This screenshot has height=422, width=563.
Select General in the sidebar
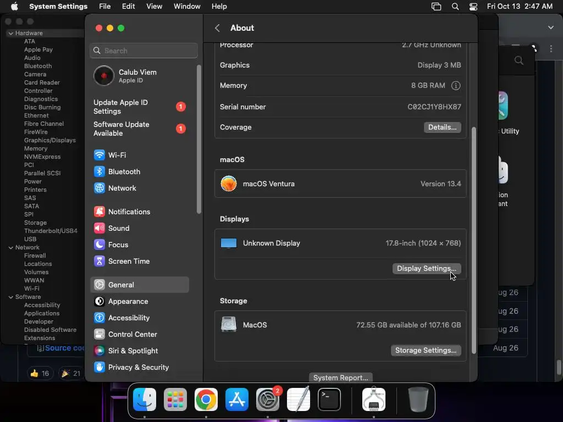(x=139, y=285)
